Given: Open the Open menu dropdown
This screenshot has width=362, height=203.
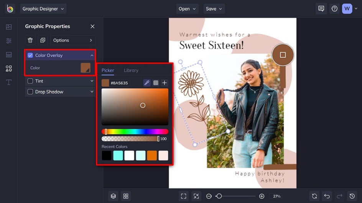Looking at the screenshot, I should click(x=187, y=9).
